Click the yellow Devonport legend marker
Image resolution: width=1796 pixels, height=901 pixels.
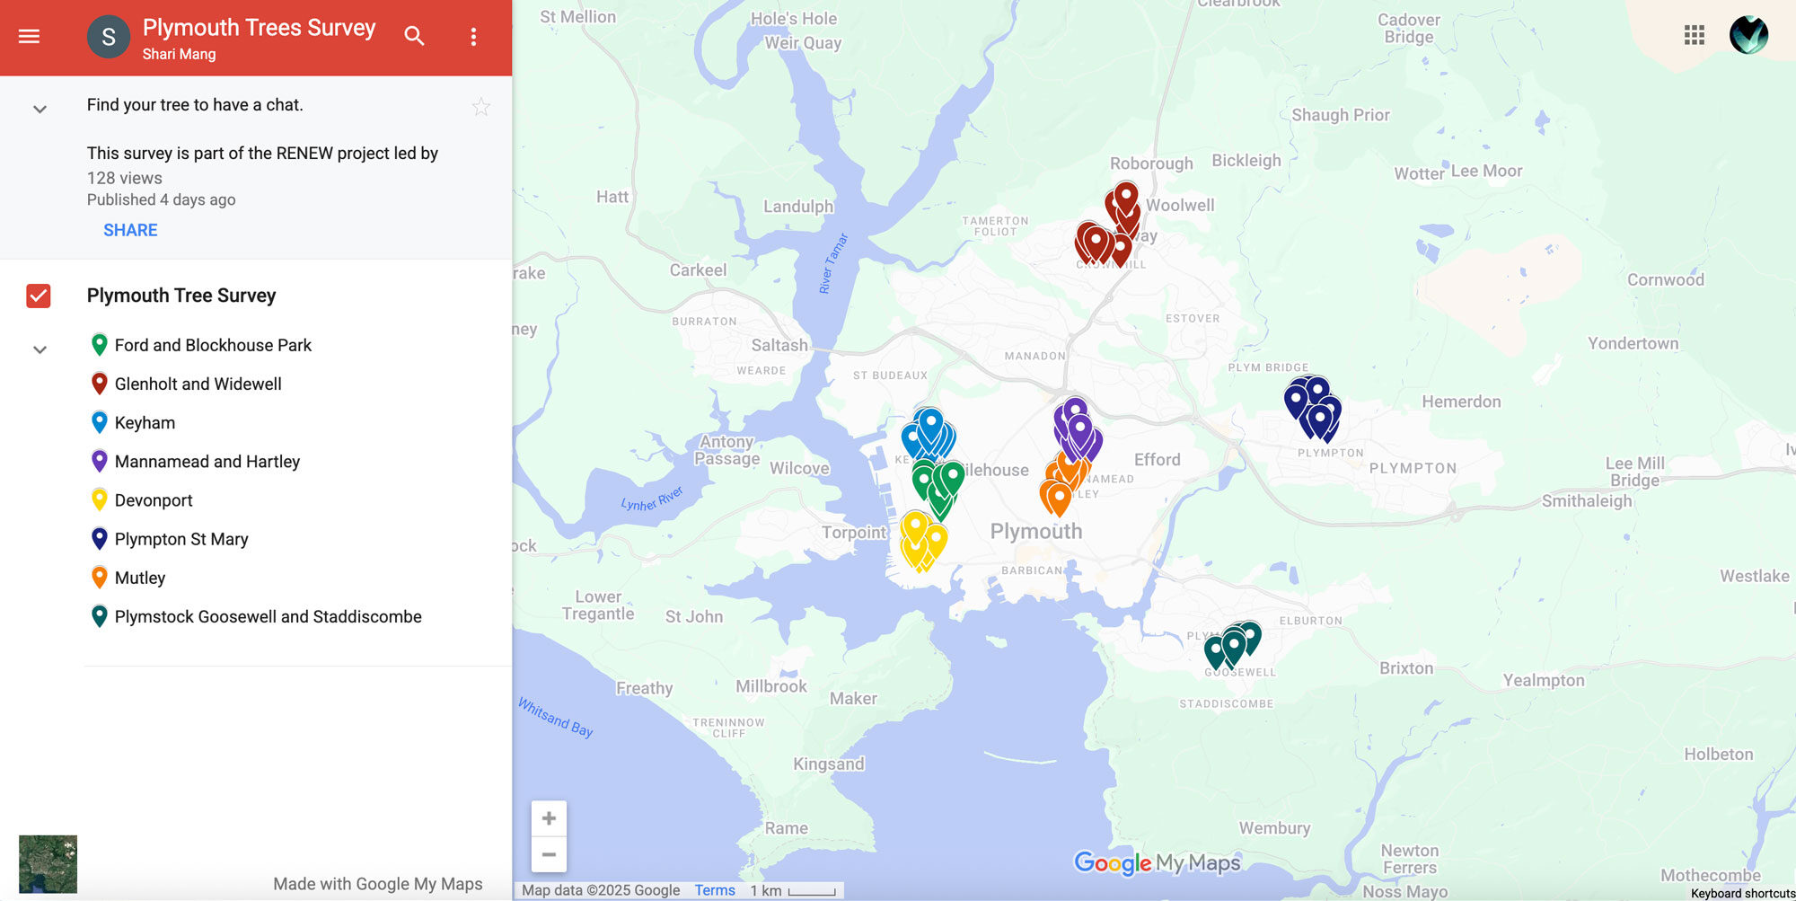(99, 499)
